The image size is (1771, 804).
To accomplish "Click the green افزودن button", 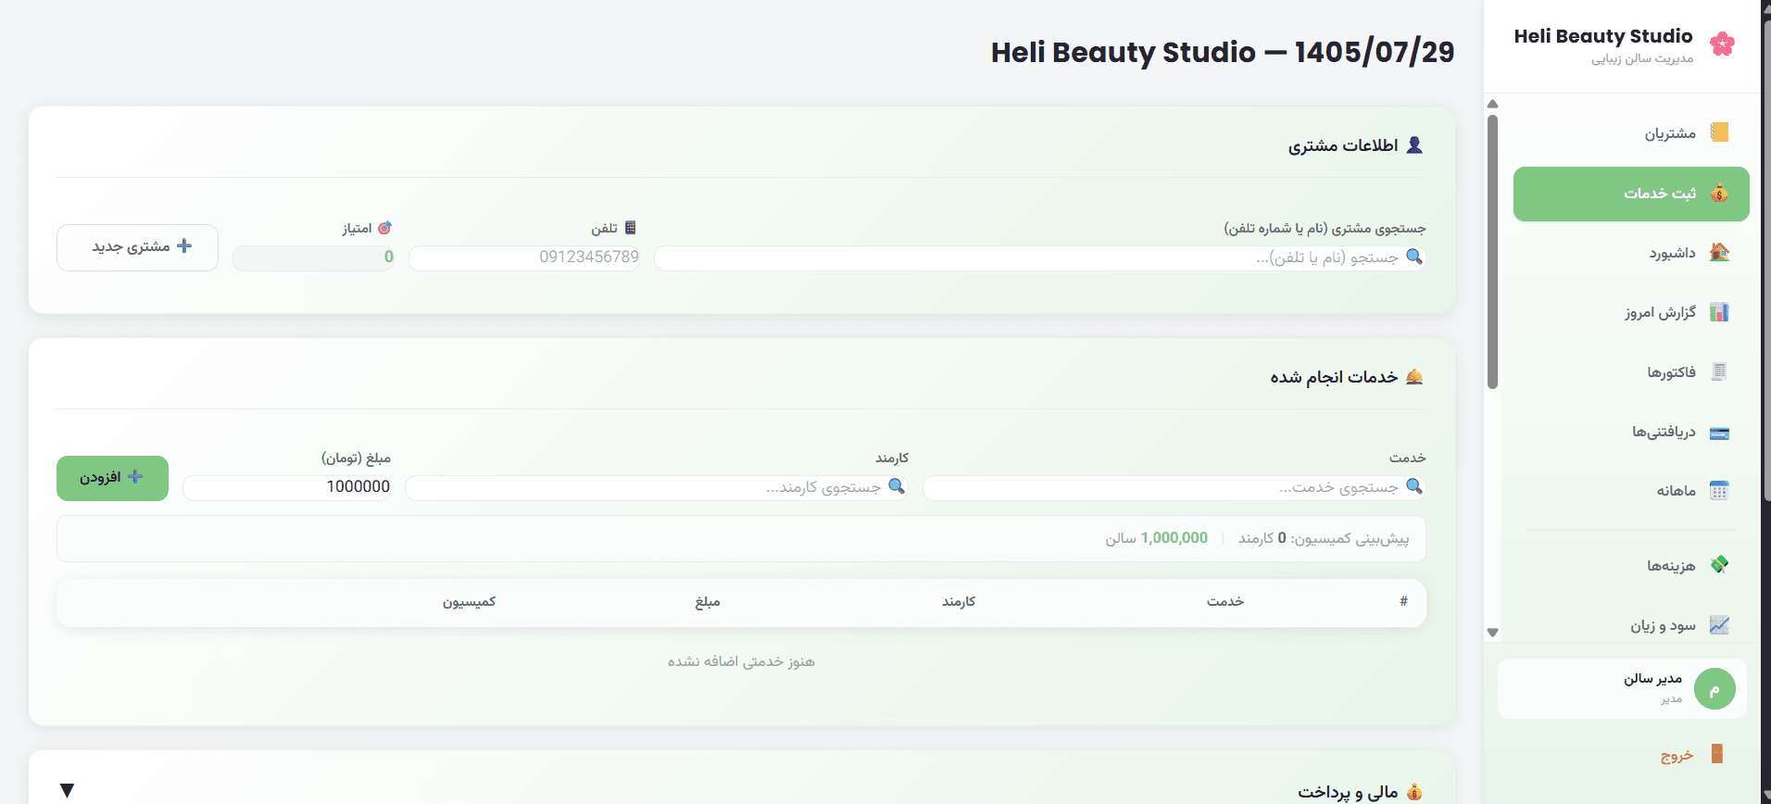I will (112, 478).
